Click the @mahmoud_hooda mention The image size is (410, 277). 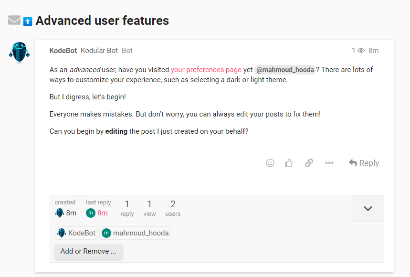285,70
